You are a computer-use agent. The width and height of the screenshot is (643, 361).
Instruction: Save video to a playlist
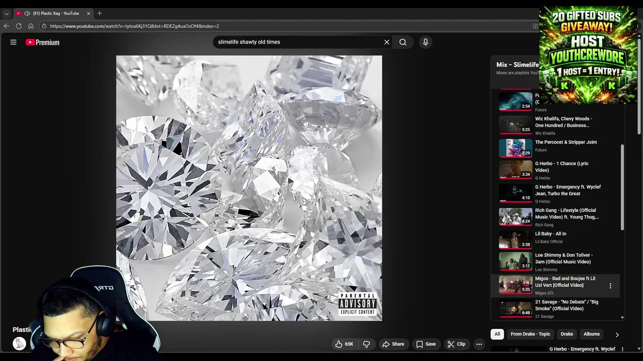(426, 344)
